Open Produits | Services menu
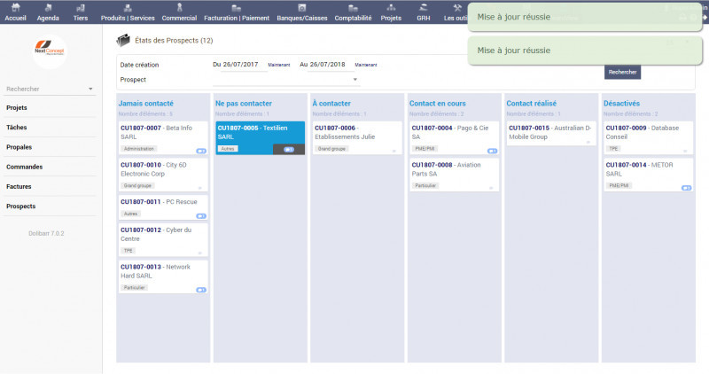 coord(128,12)
